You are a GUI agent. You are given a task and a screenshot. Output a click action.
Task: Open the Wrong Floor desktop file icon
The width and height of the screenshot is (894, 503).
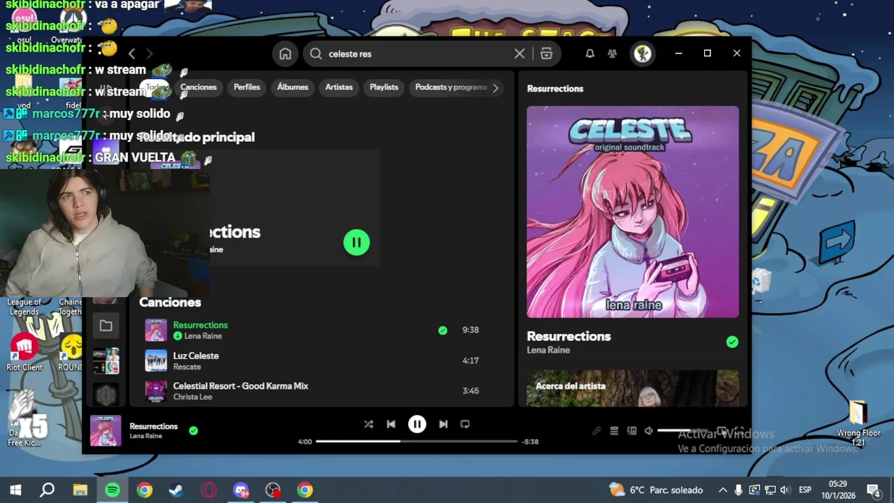(x=858, y=423)
